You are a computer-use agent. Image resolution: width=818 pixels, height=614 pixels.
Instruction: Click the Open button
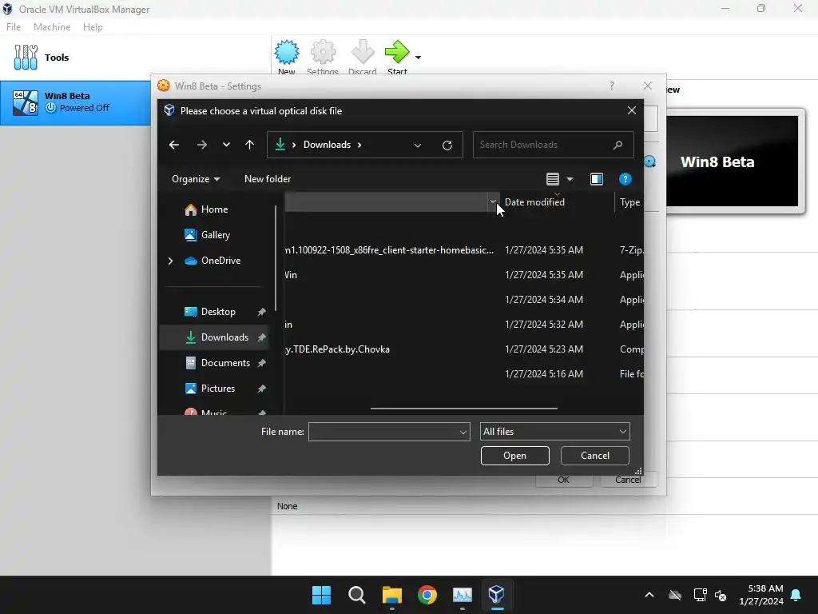[515, 456]
